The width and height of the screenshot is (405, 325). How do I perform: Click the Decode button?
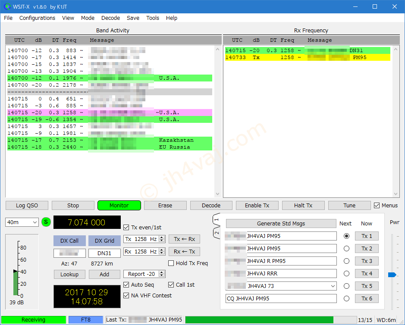coord(211,206)
